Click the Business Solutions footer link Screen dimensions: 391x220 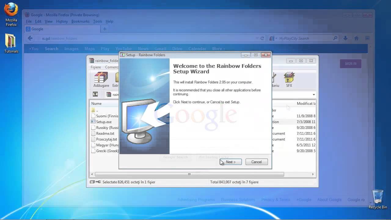[238, 200]
